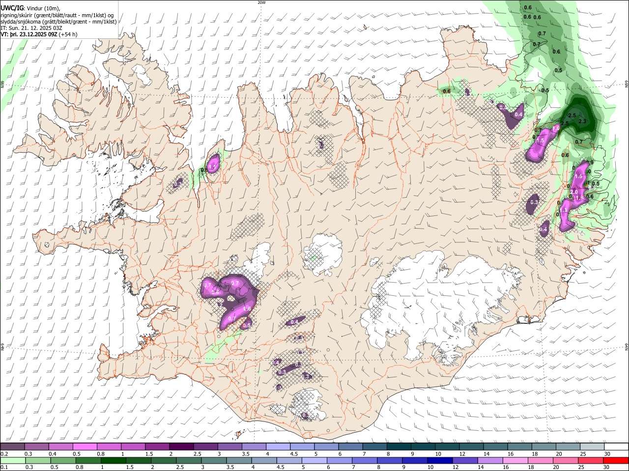Pick the bottom-row deep blue swatch between 10 and 12
Viewport: 629px width, 471px height.
(440, 460)
